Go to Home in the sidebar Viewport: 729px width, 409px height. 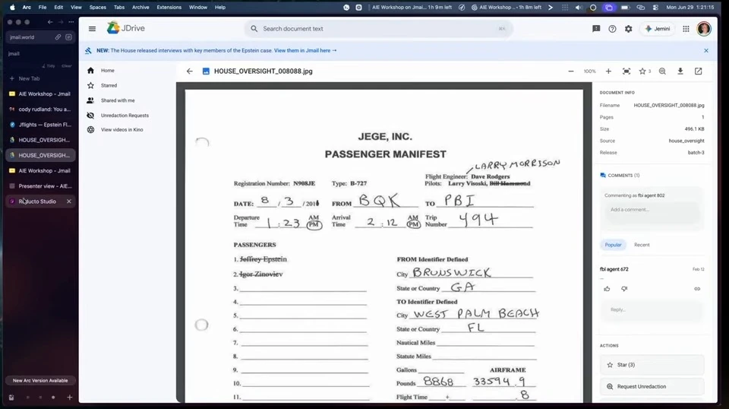[107, 71]
